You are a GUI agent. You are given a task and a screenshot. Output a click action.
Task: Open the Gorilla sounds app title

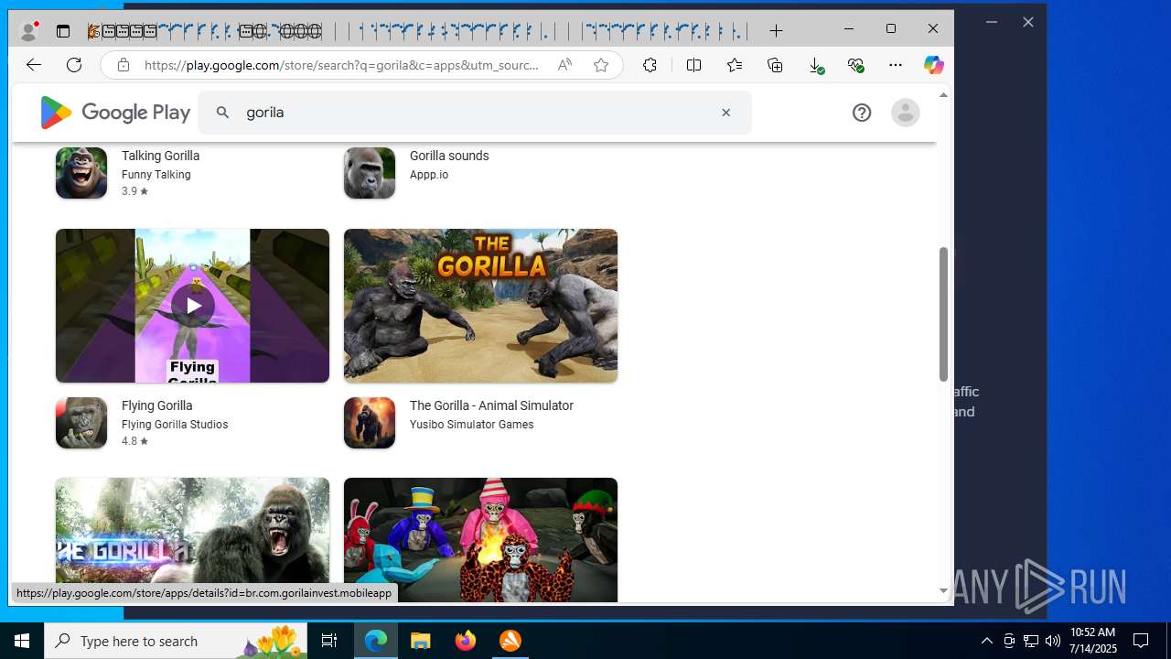(x=449, y=156)
